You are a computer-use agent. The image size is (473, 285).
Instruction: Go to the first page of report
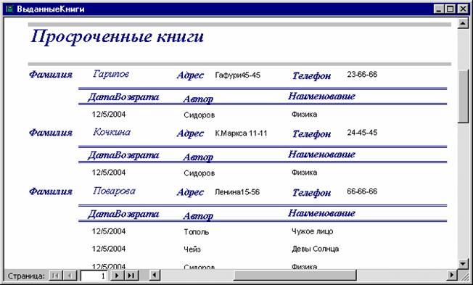(x=56, y=276)
